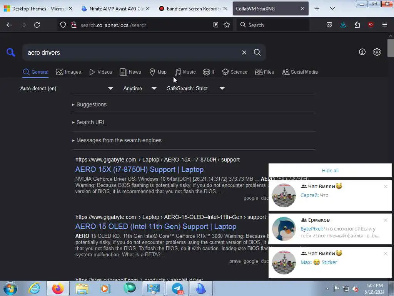Go back to previous page
Image resolution: width=394 pixels, height=296 pixels.
[x=9, y=25]
